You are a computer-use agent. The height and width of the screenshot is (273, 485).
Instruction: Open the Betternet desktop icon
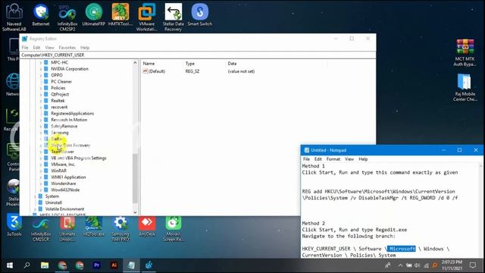coord(40,15)
